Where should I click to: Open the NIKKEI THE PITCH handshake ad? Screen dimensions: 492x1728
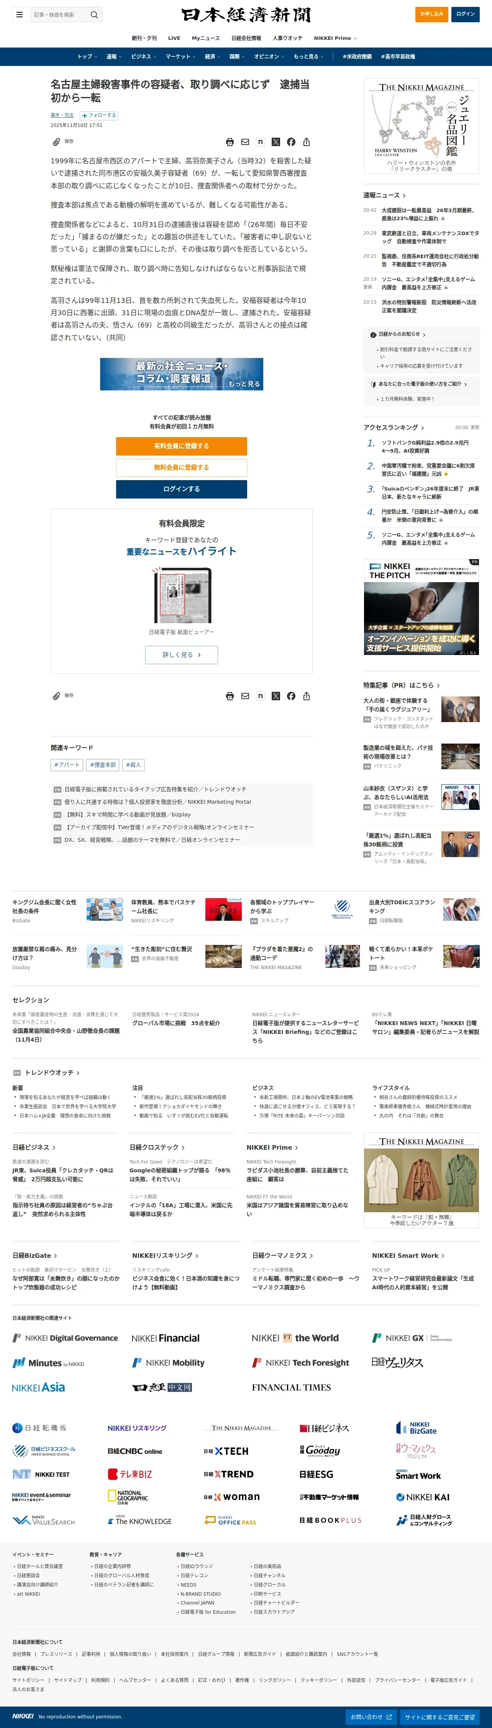pyautogui.click(x=421, y=607)
